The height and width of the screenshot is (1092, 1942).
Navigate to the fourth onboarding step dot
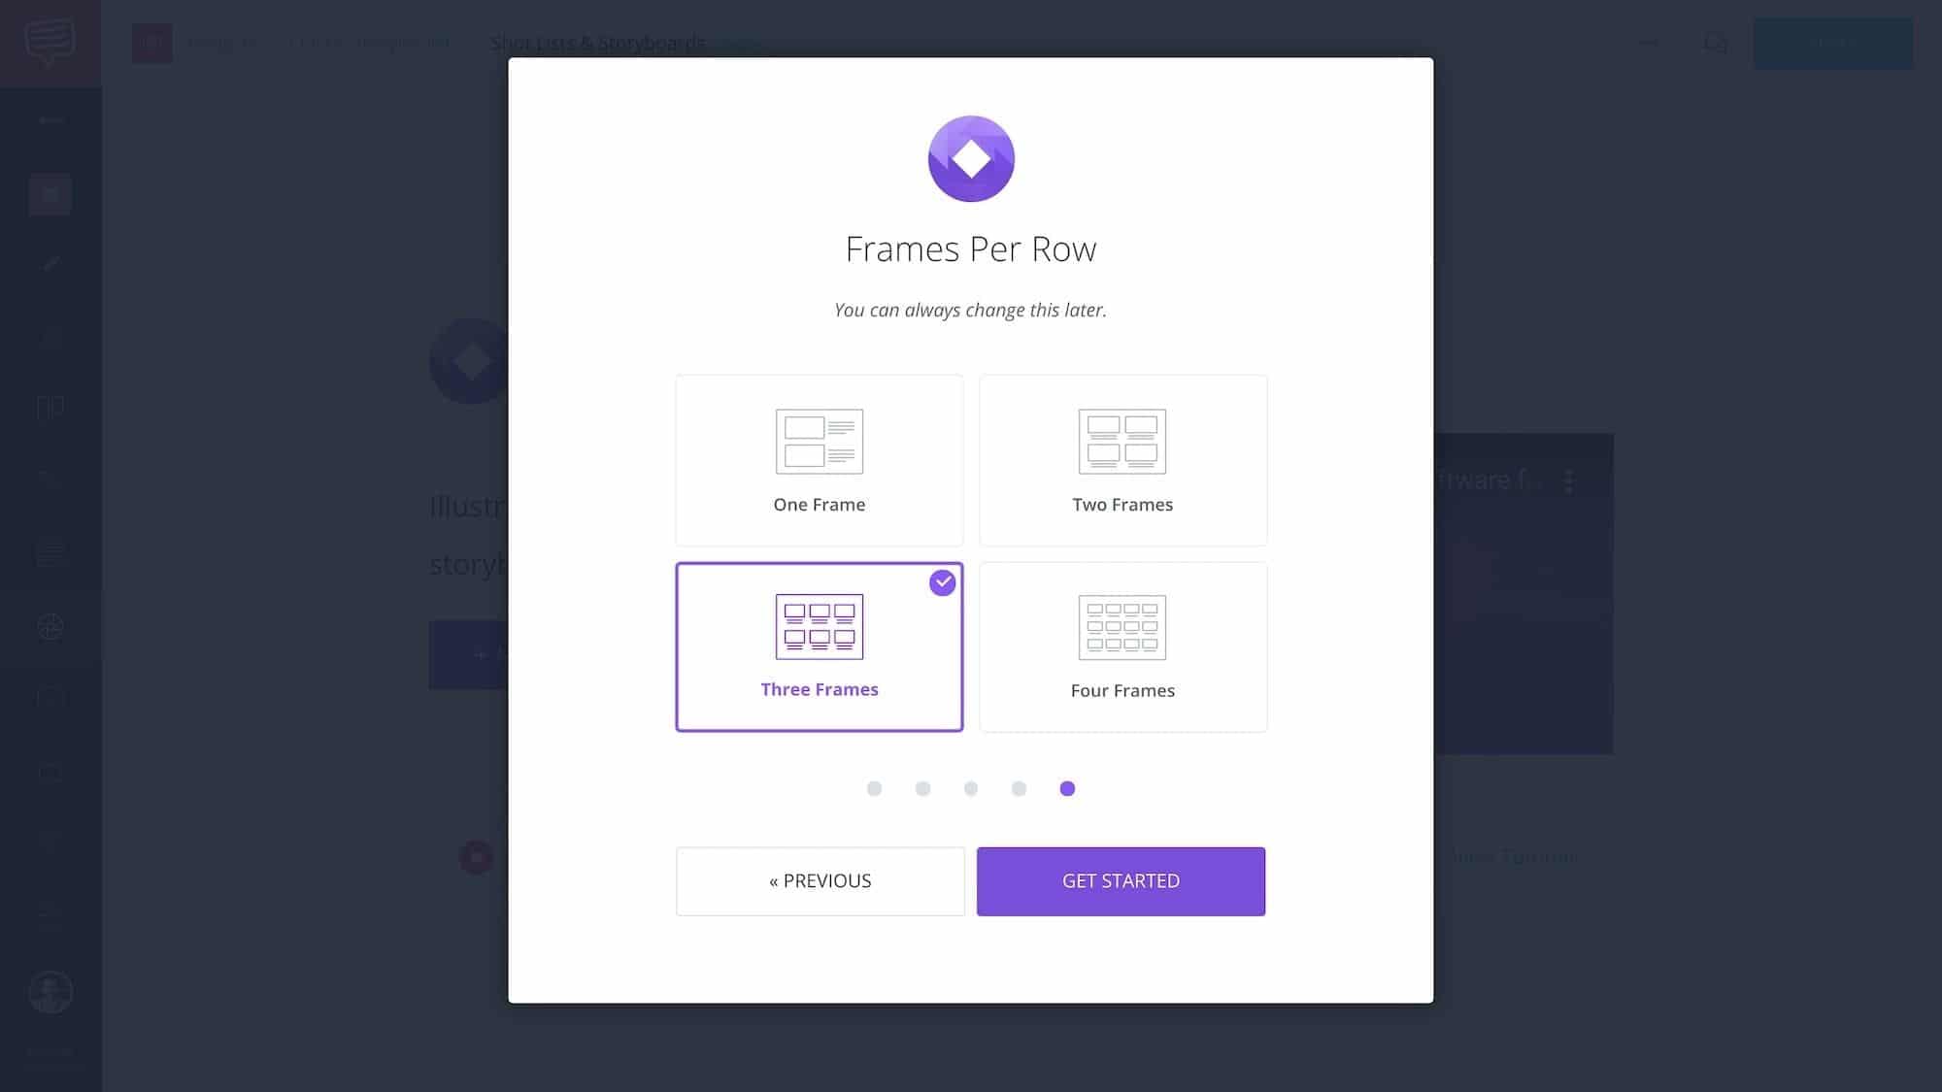[x=1019, y=788]
